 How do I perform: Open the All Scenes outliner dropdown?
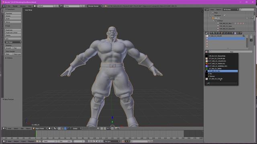point(231,10)
